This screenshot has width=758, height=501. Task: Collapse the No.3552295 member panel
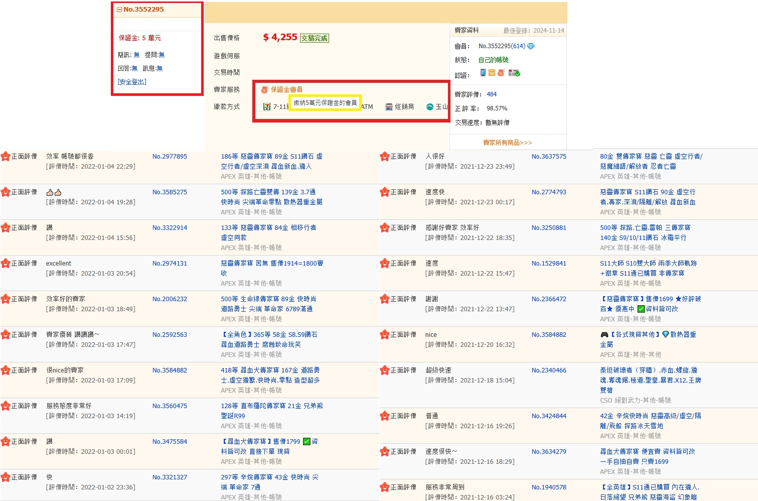(x=119, y=10)
